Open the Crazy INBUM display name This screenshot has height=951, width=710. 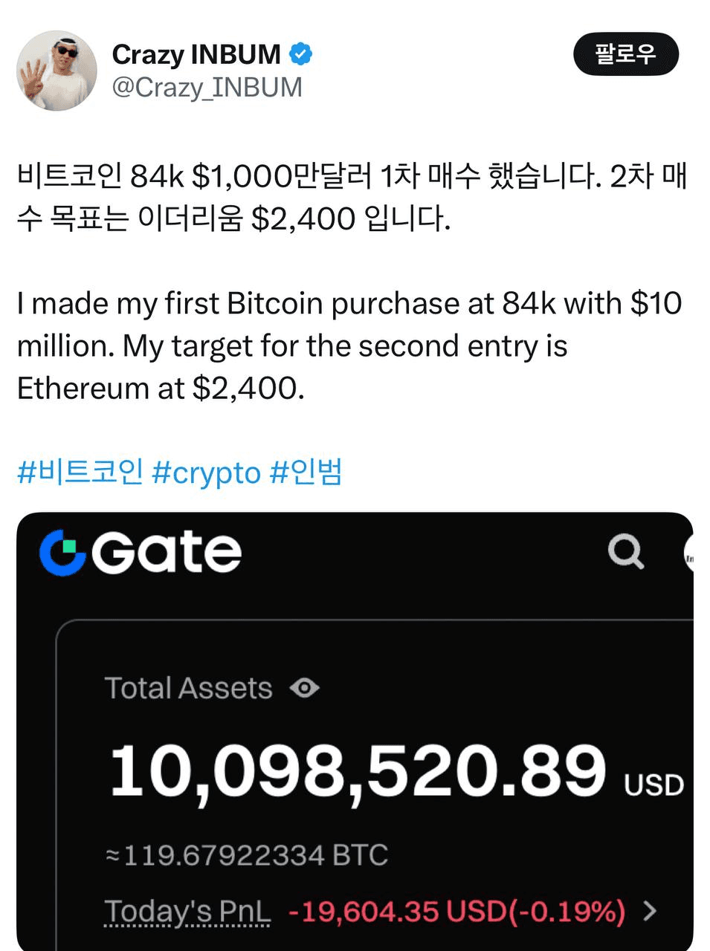196,54
